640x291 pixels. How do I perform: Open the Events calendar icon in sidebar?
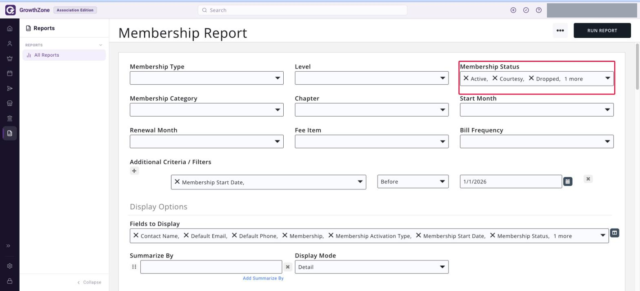click(x=10, y=73)
